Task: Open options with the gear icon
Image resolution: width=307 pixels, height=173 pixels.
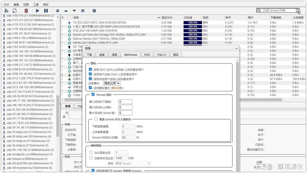Action: click(x=94, y=11)
